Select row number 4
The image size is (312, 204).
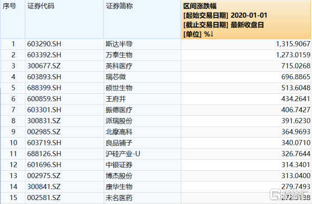[x=14, y=77]
